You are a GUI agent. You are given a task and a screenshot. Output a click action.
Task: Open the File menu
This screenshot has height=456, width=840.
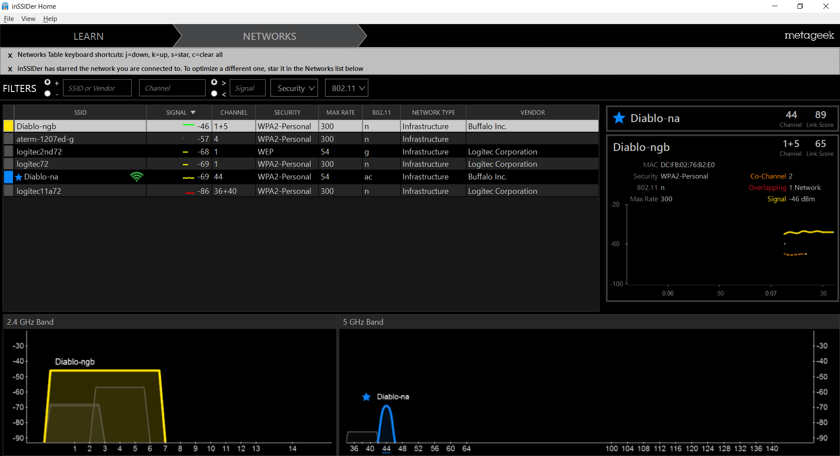coord(9,19)
